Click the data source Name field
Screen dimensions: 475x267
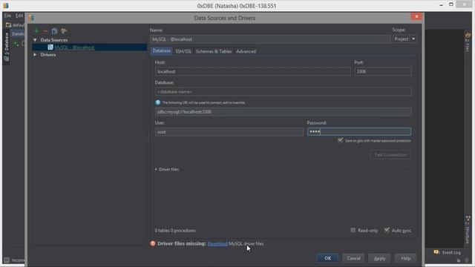(270, 39)
